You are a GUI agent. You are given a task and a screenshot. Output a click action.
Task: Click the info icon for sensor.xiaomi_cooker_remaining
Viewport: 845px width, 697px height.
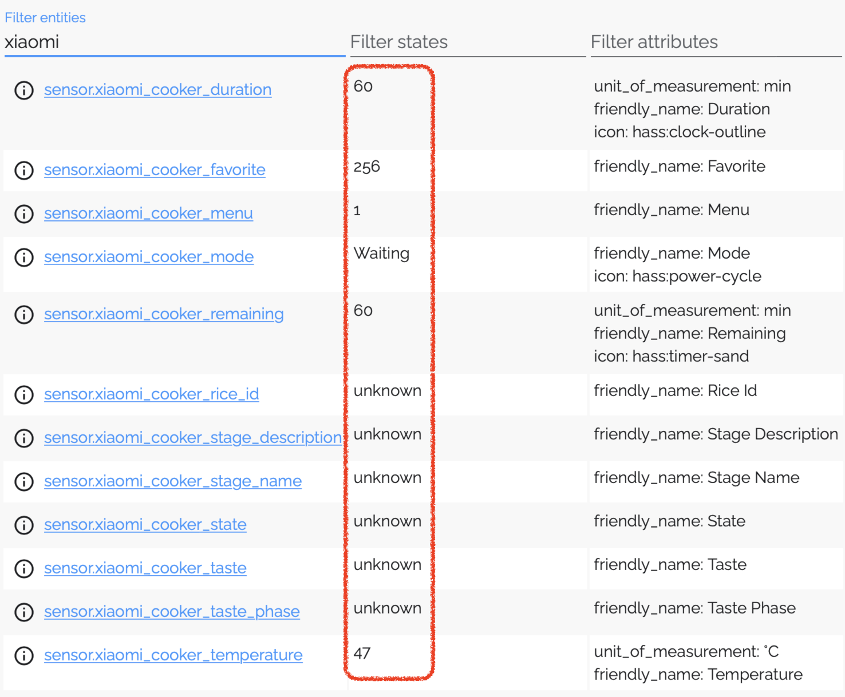click(24, 314)
